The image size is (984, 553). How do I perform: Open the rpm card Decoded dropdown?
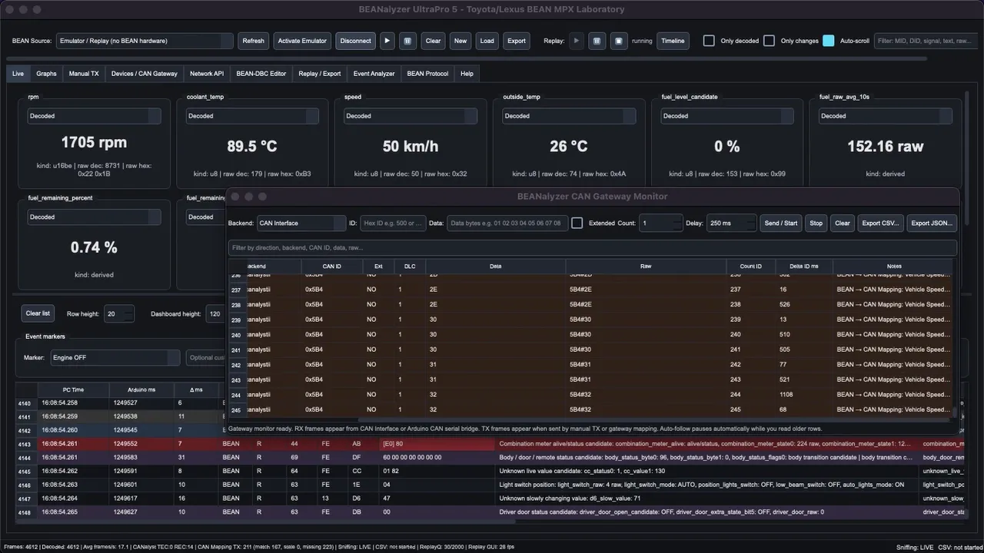(95, 116)
